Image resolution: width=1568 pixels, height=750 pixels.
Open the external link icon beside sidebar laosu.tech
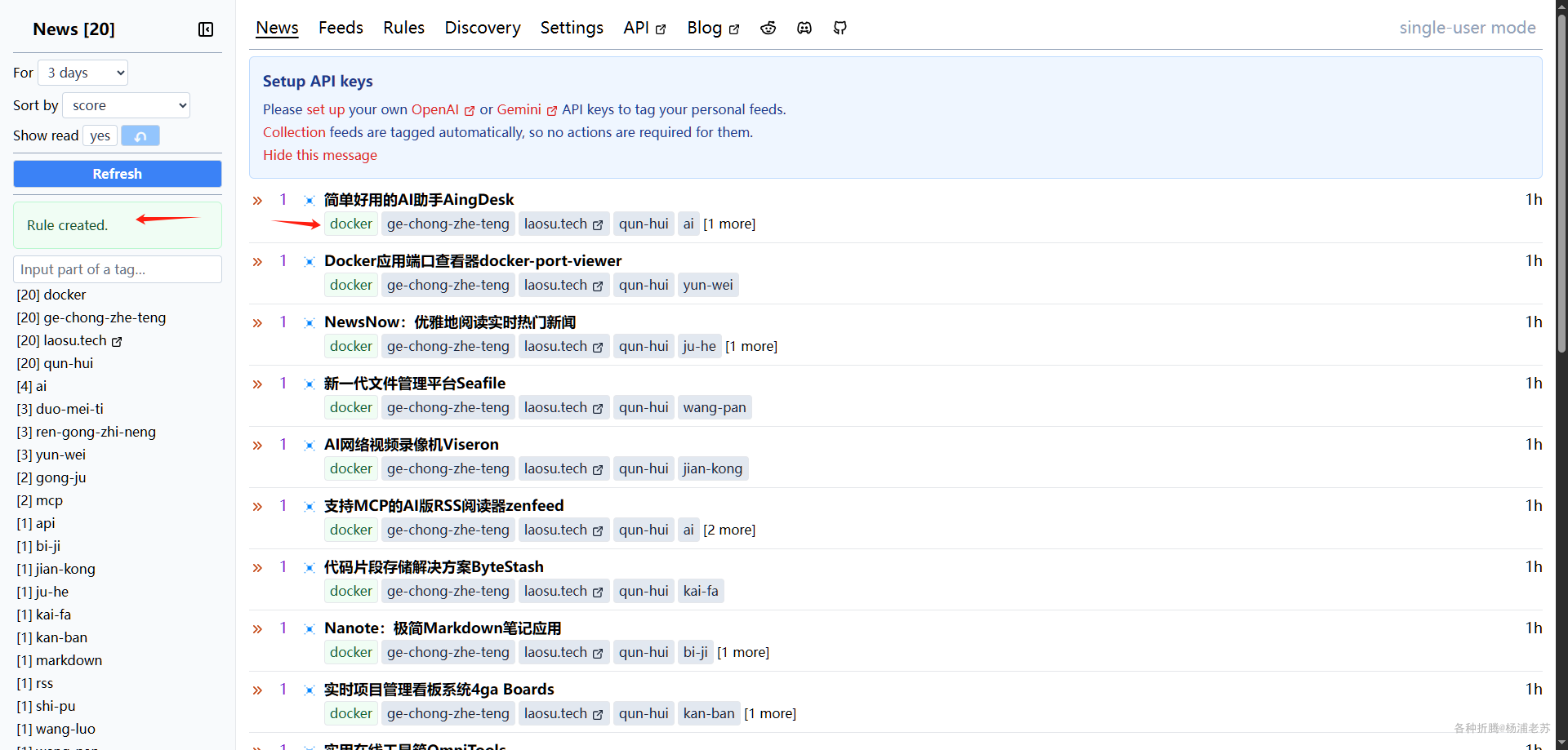117,341
